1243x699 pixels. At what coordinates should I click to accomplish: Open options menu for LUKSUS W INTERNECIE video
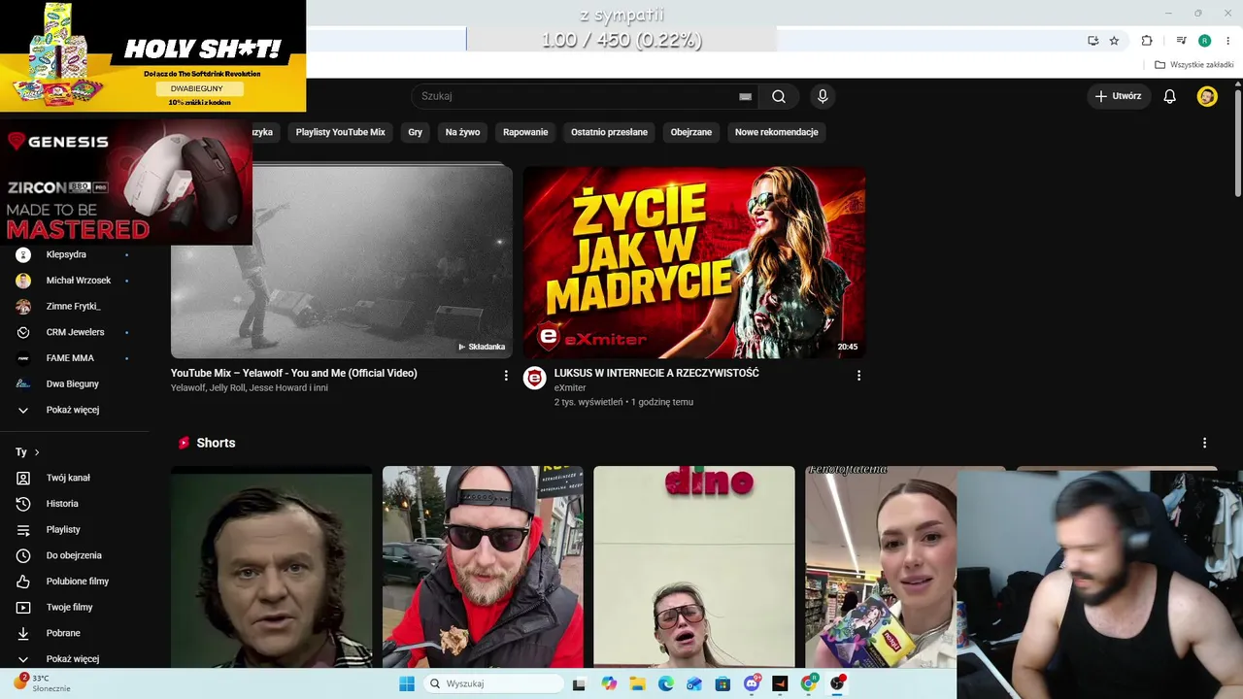858,375
